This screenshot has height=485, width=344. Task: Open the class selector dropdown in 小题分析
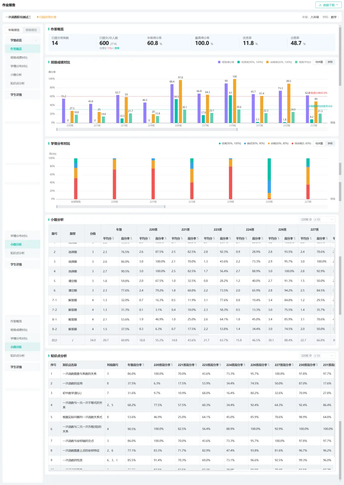tap(332, 220)
